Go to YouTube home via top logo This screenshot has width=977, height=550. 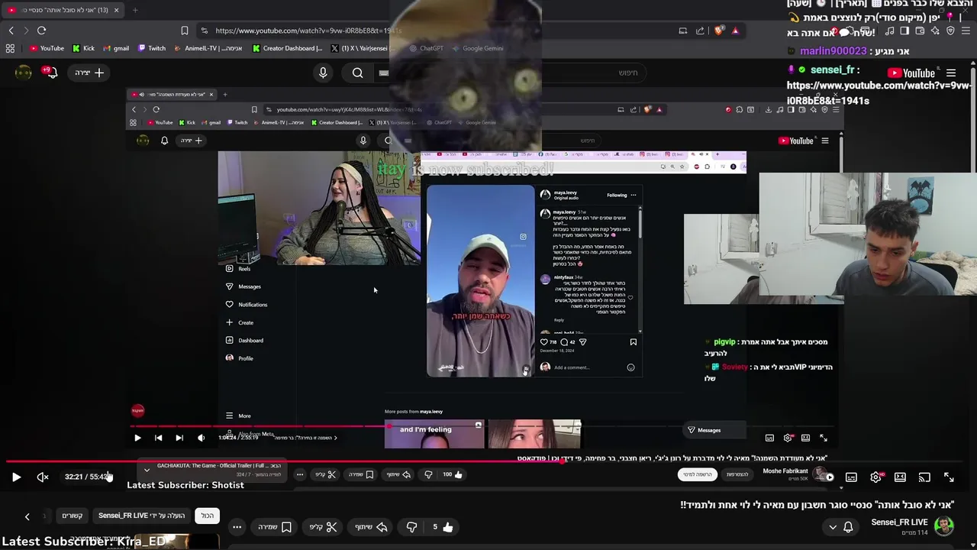pyautogui.click(x=912, y=73)
